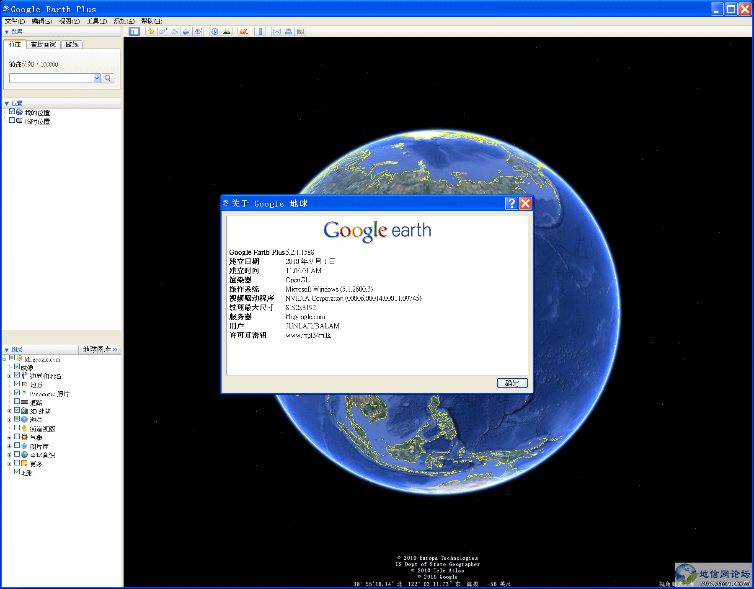The image size is (754, 589).
Task: Click the 全球意识 globe icon
Action: (24, 455)
